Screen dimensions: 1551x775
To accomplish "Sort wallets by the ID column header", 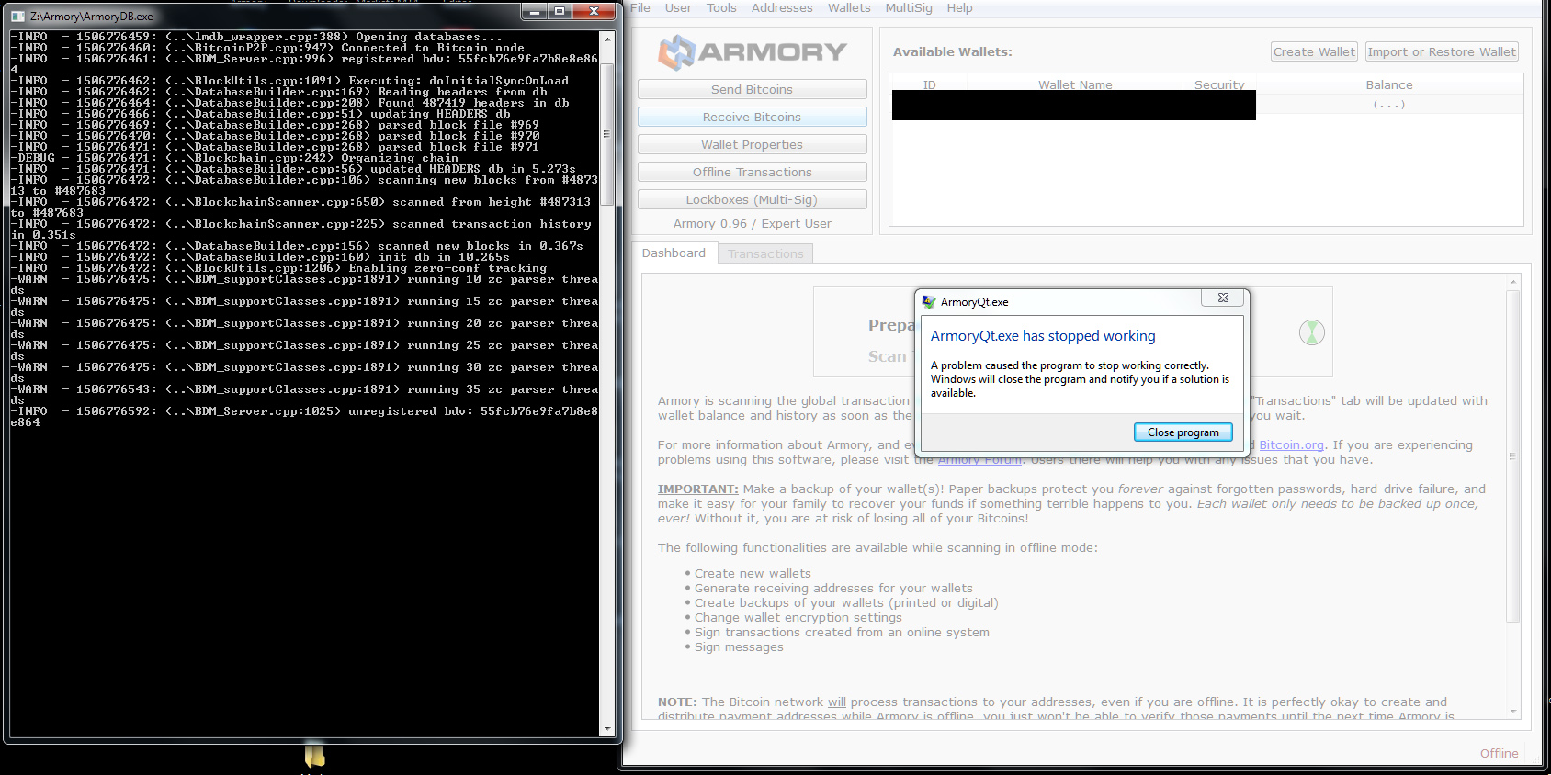I will pyautogui.click(x=929, y=84).
